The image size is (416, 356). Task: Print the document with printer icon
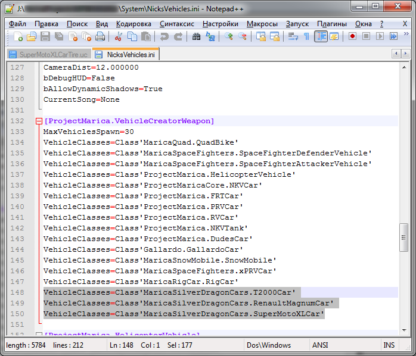click(x=100, y=36)
